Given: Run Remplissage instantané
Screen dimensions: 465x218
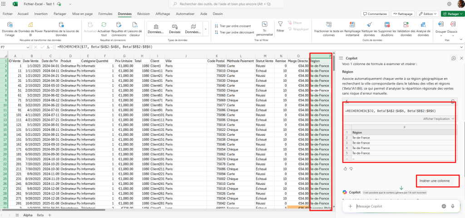Looking at the screenshot, I should click(x=352, y=29).
